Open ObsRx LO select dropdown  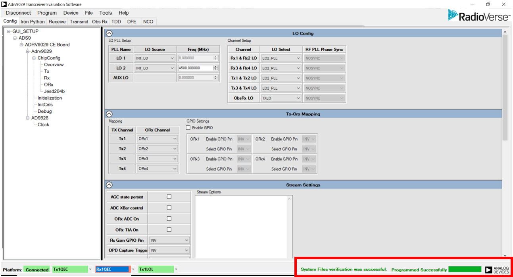281,98
